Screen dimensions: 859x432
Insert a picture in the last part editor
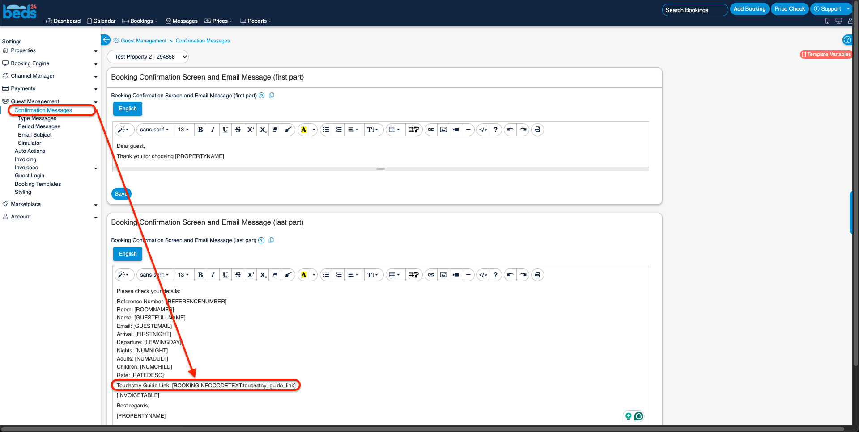443,275
